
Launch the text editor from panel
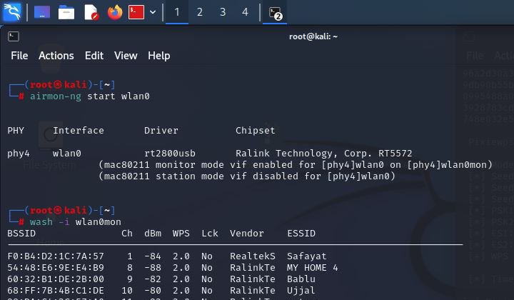tap(91, 12)
